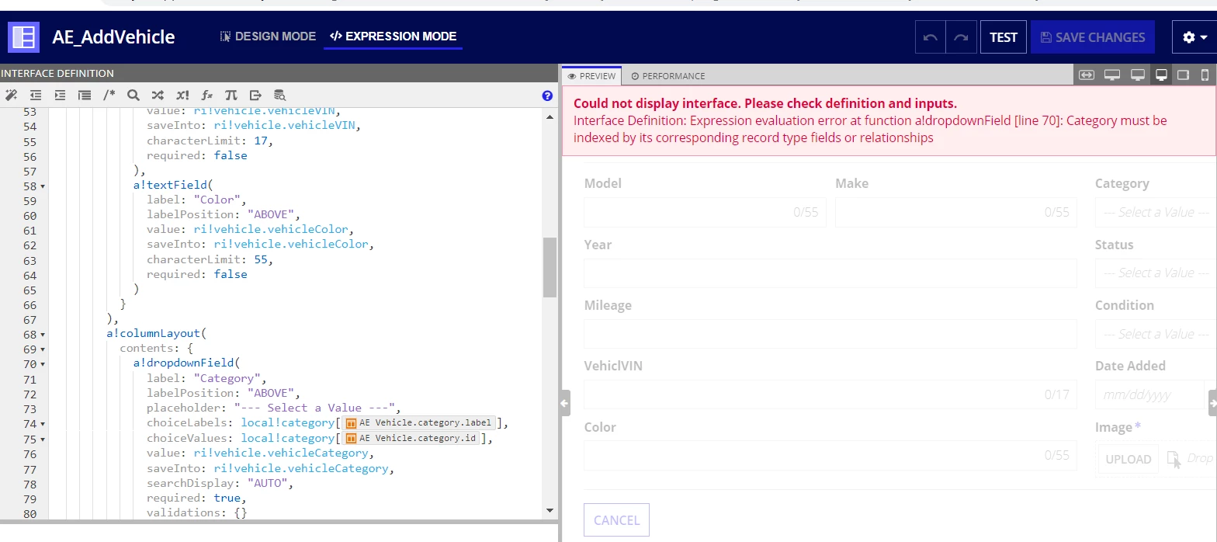Click the AE Vehicle.category.label record field chip
Image resolution: width=1217 pixels, height=542 pixels.
[418, 423]
